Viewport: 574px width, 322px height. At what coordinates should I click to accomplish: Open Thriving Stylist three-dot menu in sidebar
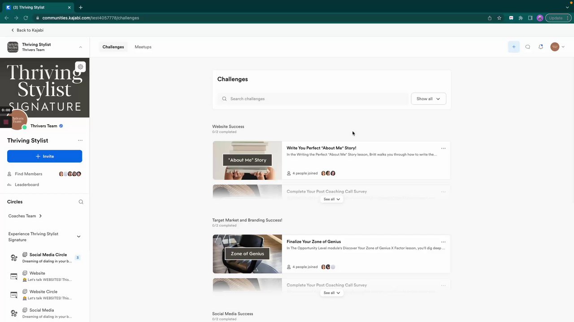80,140
